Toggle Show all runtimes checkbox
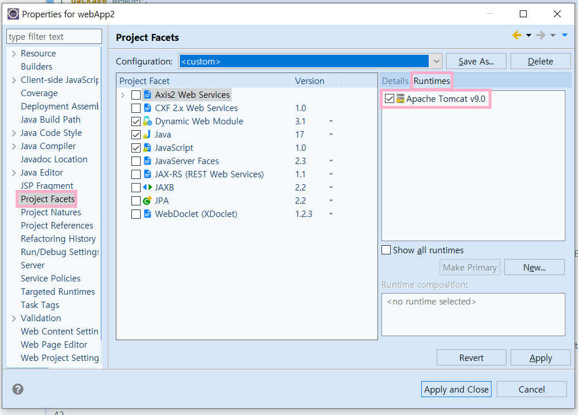Screen dimensions: 578x415 pos(386,250)
